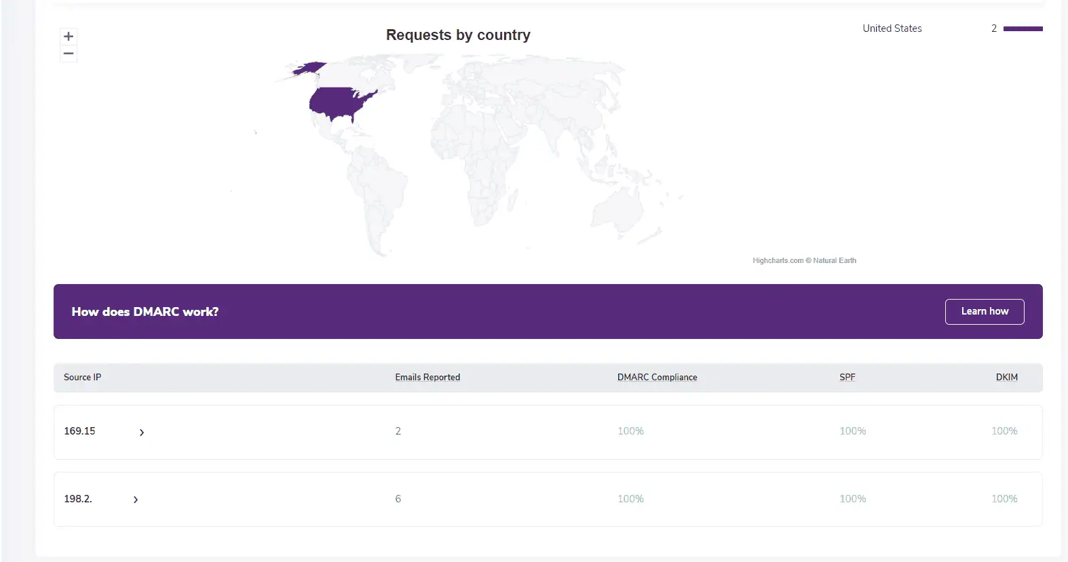Click the Emails Reported column header

coord(427,378)
